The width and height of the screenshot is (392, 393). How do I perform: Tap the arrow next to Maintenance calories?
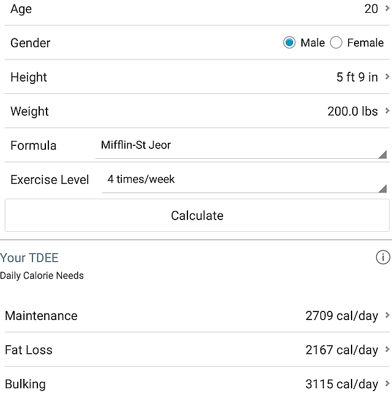coord(387,315)
